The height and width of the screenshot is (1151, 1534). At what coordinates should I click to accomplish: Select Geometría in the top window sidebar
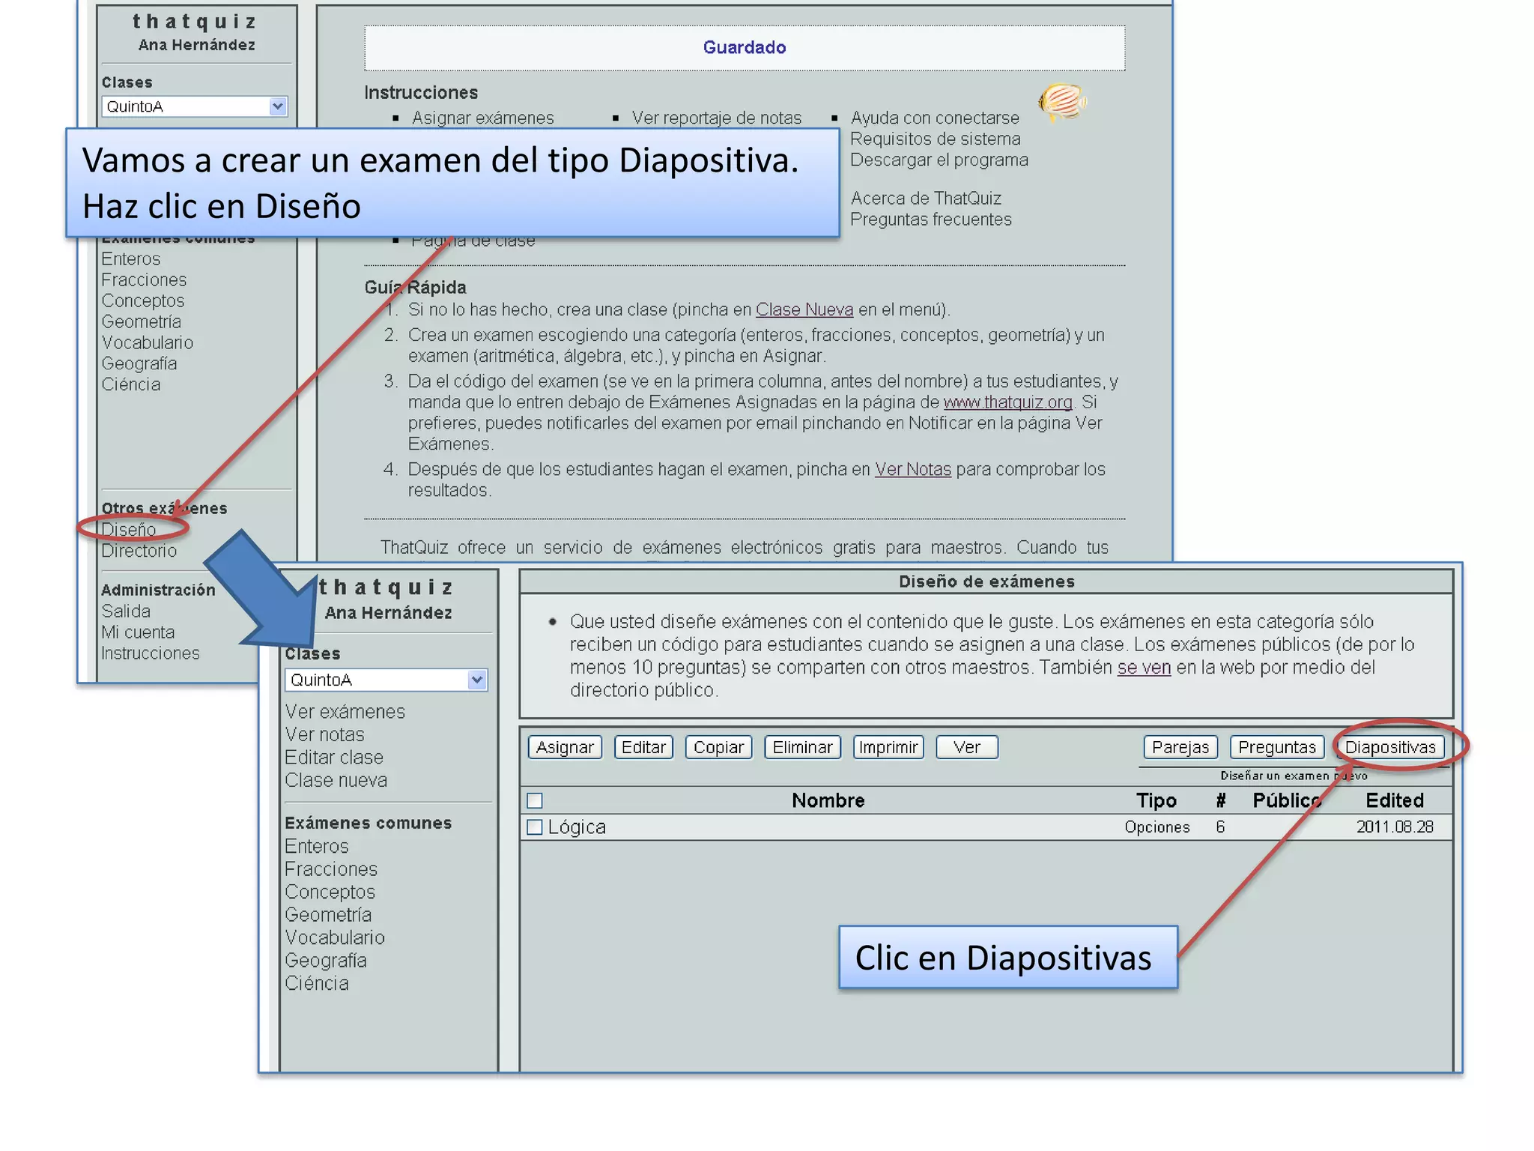pyautogui.click(x=142, y=321)
